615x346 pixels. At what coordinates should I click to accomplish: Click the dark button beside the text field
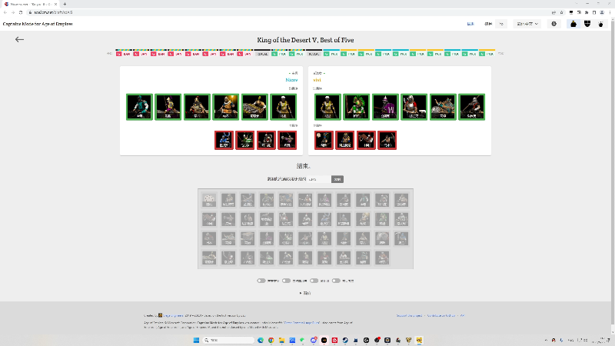coord(337,179)
